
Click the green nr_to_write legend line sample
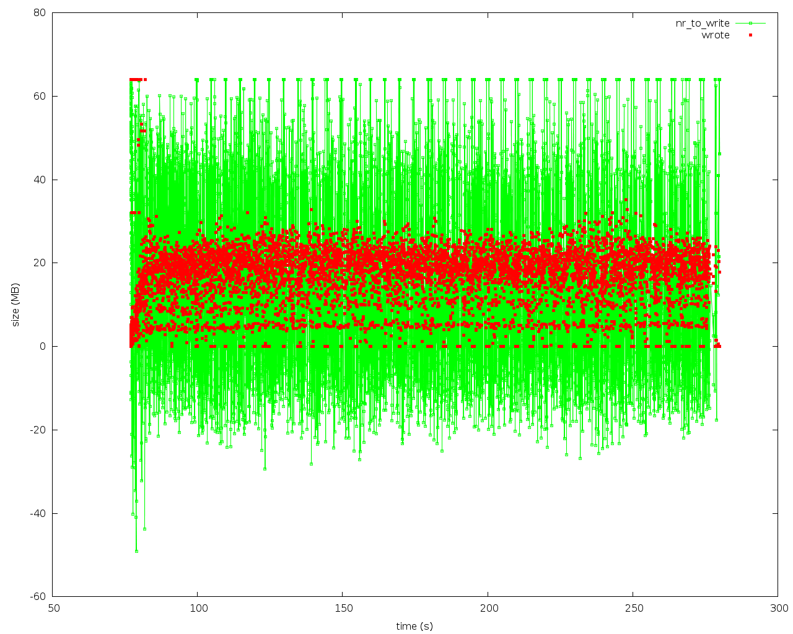(750, 24)
